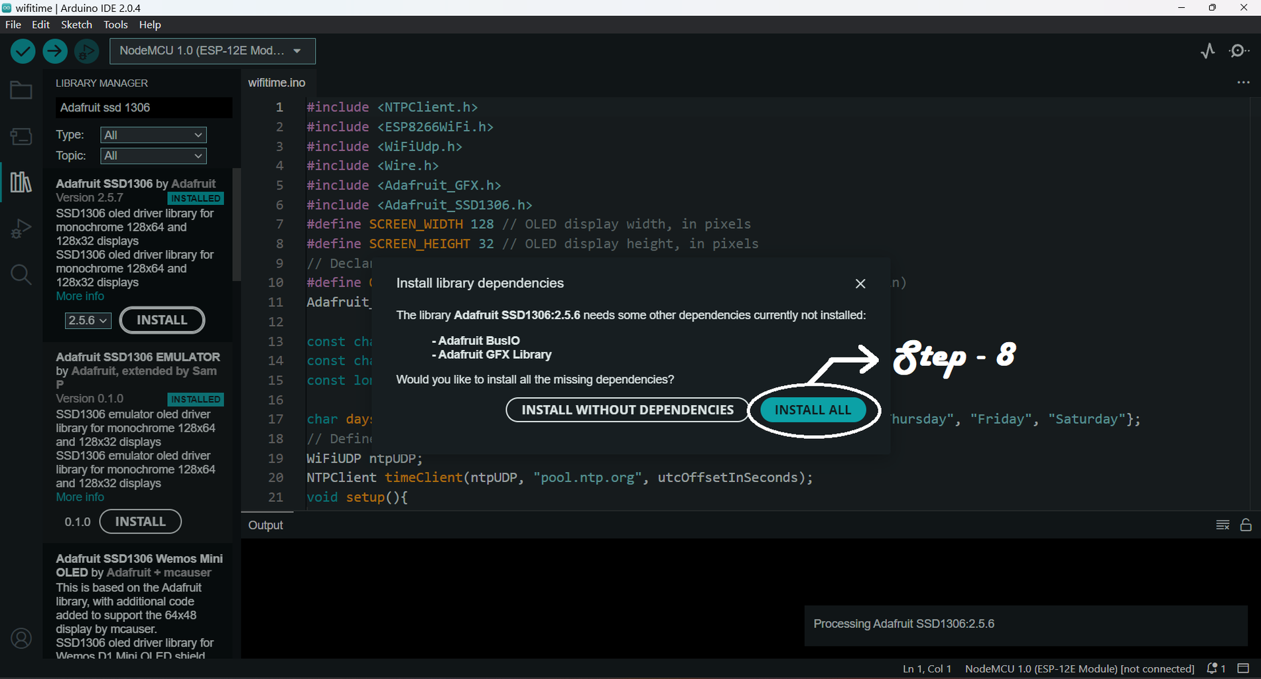The width and height of the screenshot is (1261, 679).
Task: Open the 2.5.6 version dropdown
Action: click(88, 320)
